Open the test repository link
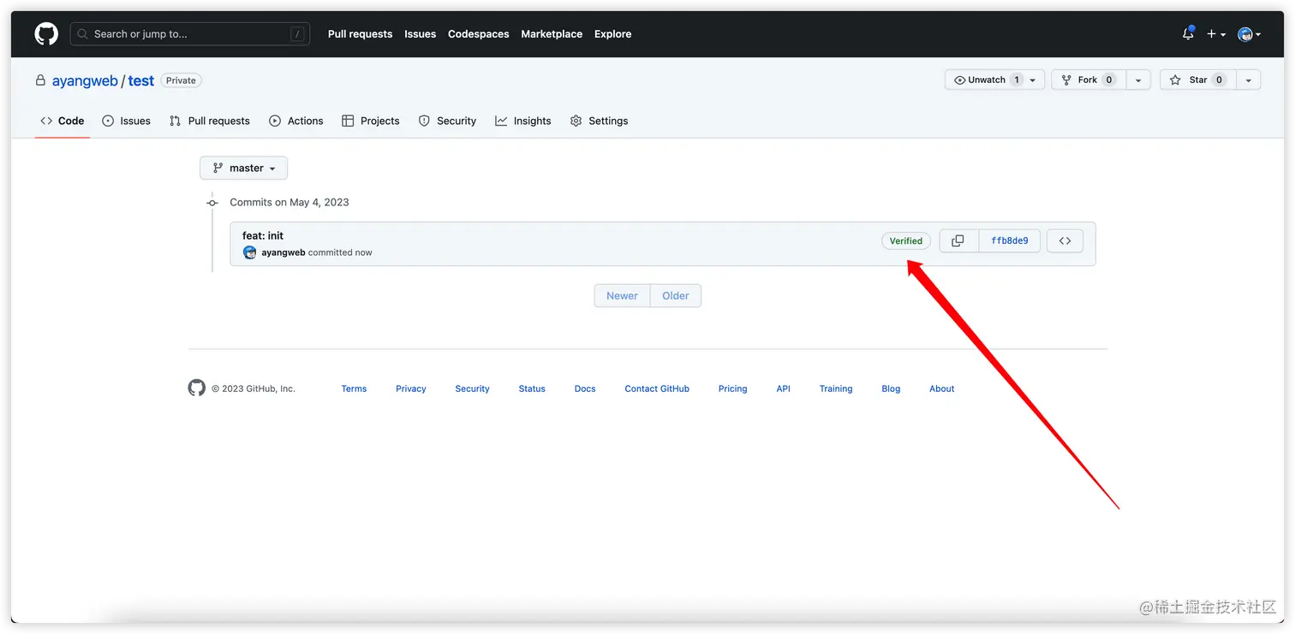 coord(141,81)
